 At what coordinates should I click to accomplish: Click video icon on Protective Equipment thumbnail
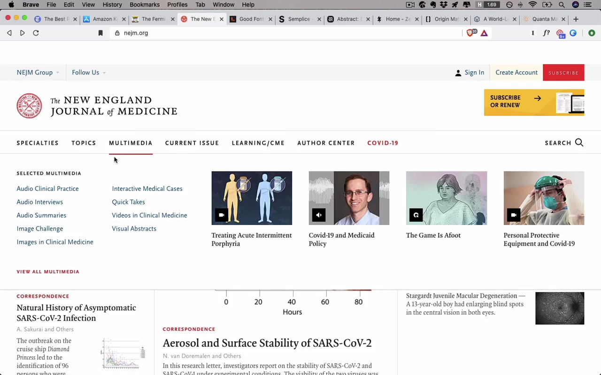coord(514,215)
